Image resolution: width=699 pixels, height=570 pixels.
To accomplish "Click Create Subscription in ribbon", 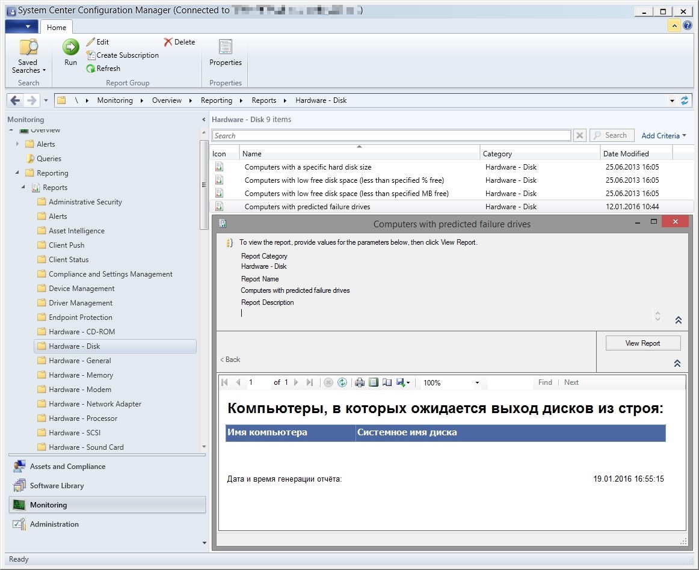I will click(123, 55).
